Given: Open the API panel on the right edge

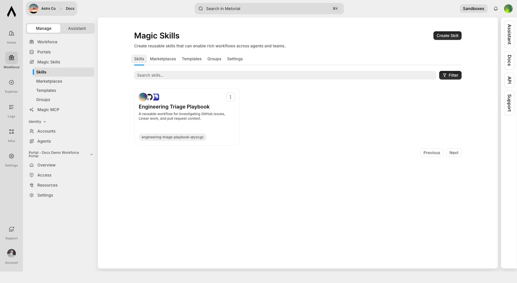Looking at the screenshot, I should click(509, 80).
